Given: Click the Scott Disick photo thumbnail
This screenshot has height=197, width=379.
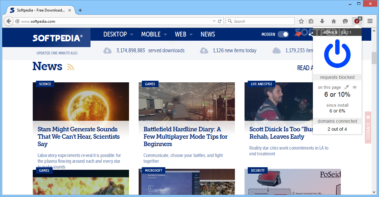Looking at the screenshot, I should tap(279, 102).
